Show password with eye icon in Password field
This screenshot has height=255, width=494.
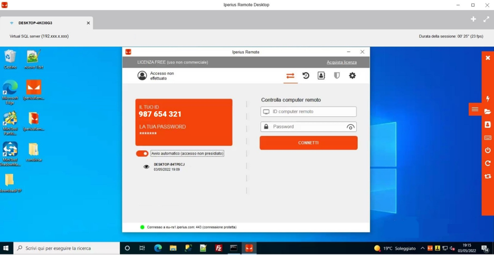(x=350, y=127)
